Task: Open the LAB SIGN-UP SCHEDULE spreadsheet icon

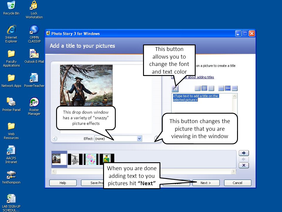Action: [x=11, y=203]
